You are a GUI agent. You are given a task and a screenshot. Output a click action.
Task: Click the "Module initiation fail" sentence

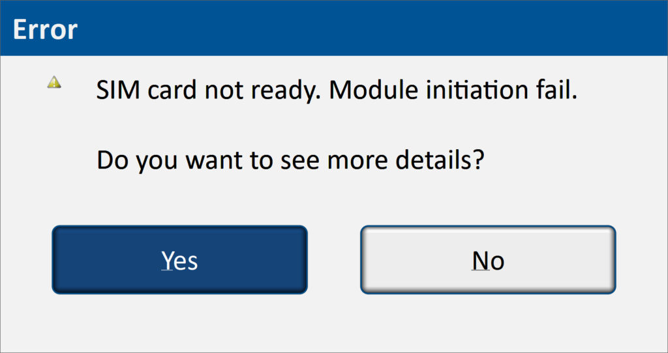coord(453,91)
